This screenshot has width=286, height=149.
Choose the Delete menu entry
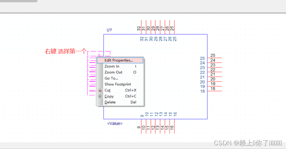coord(120,102)
